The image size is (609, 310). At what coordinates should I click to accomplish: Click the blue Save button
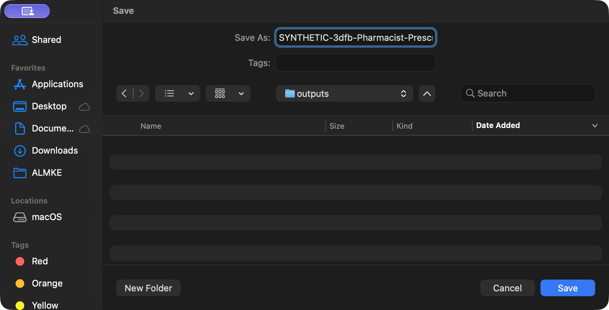tap(568, 288)
